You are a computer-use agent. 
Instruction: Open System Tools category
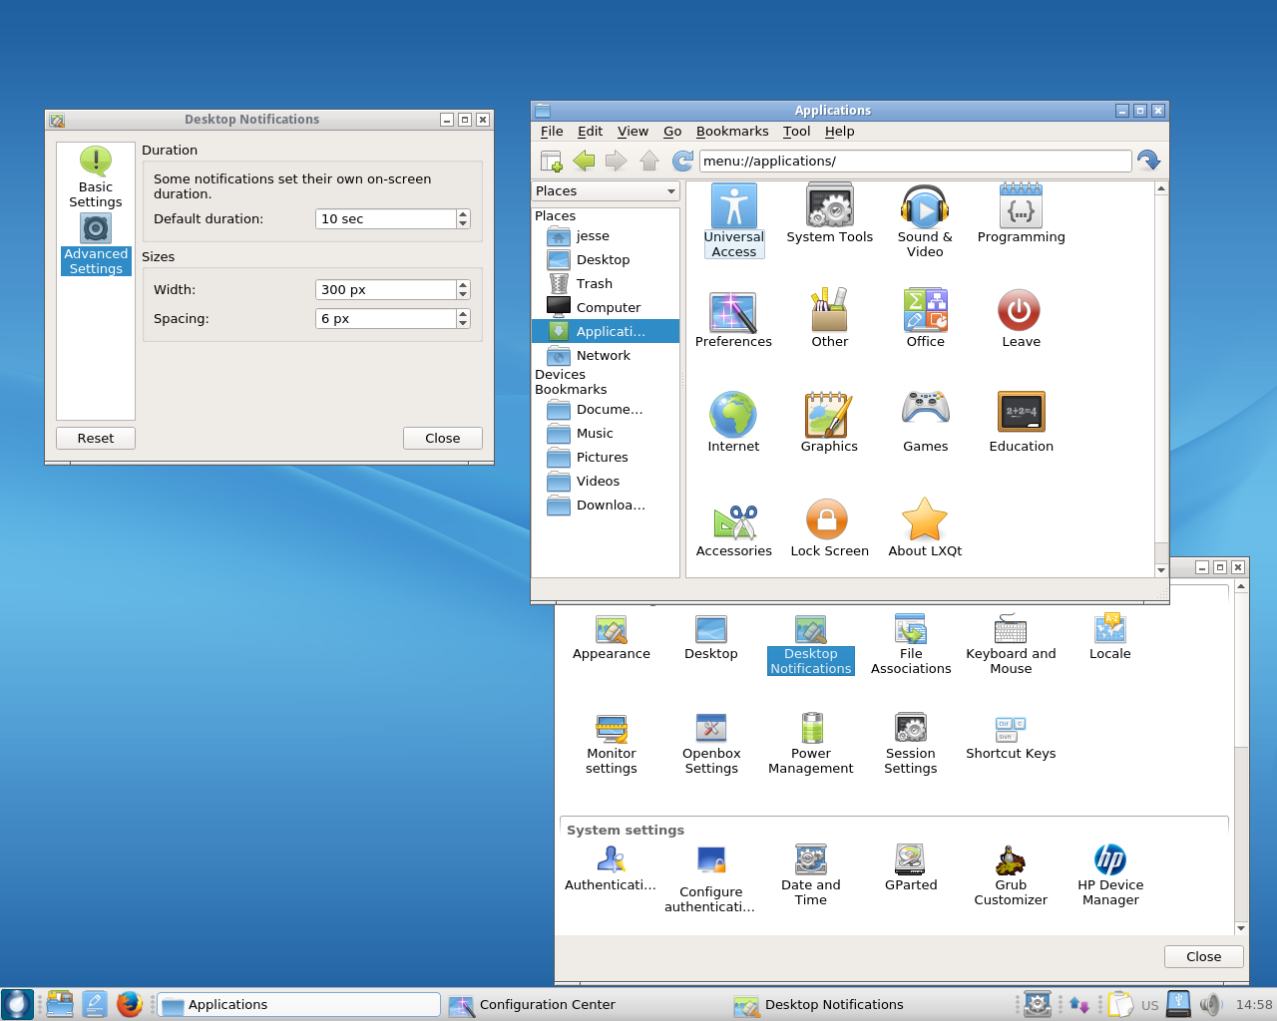pyautogui.click(x=829, y=214)
